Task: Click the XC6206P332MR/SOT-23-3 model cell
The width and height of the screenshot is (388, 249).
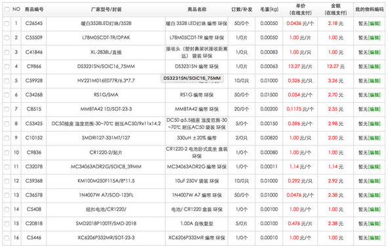Action: pyautogui.click(x=106, y=238)
